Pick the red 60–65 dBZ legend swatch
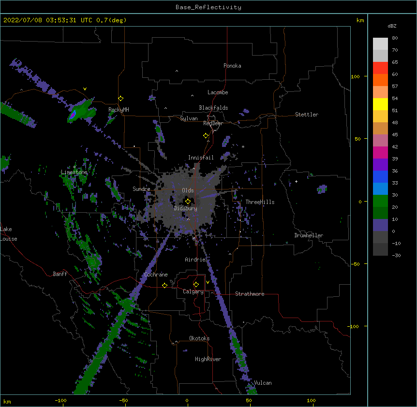Image resolution: width=417 pixels, height=407 pixels. pos(380,68)
